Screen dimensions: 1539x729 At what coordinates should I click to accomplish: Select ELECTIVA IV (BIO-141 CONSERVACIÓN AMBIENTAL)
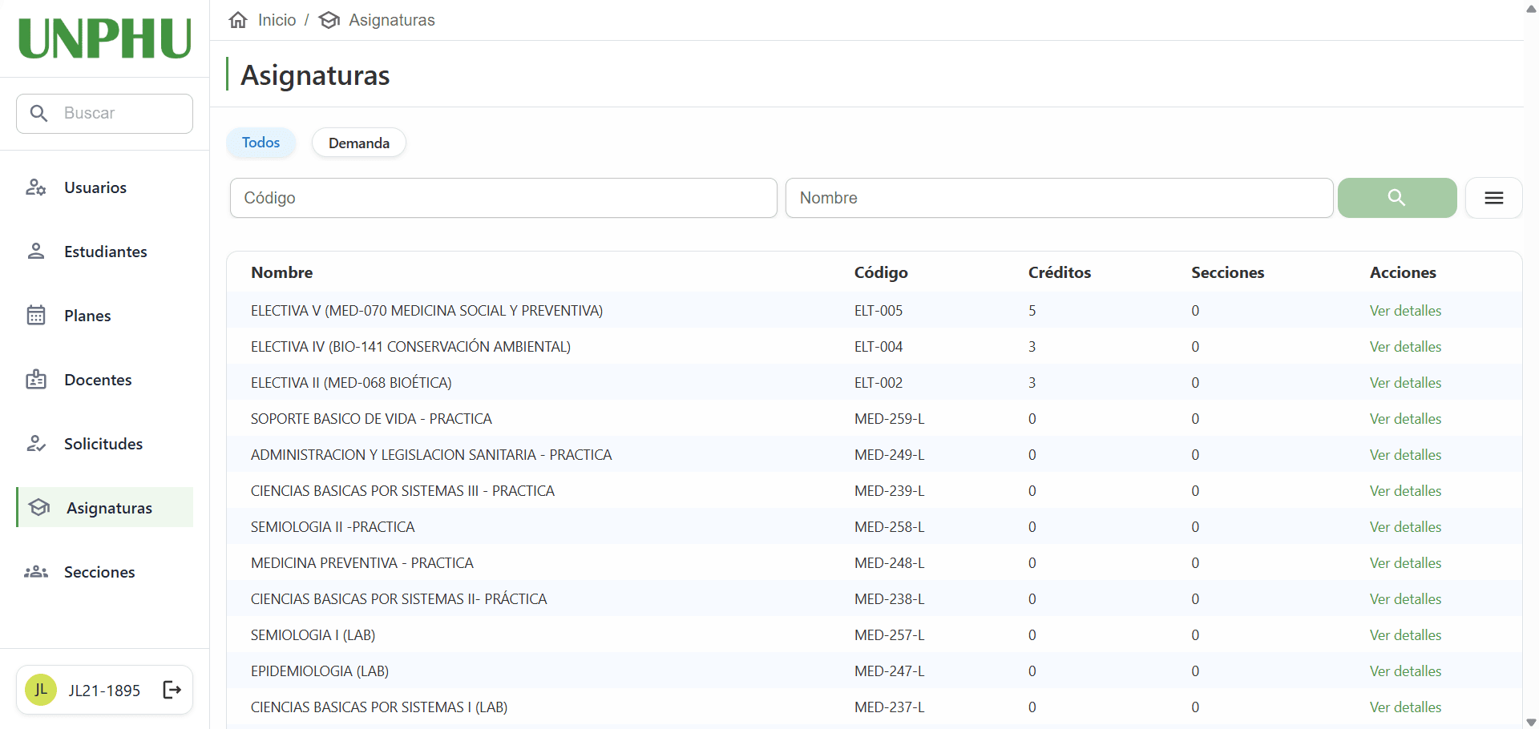pos(410,347)
